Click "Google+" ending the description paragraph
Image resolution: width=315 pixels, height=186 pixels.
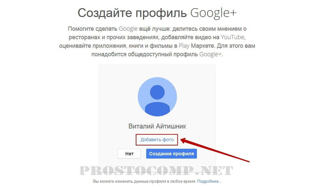click(x=211, y=54)
